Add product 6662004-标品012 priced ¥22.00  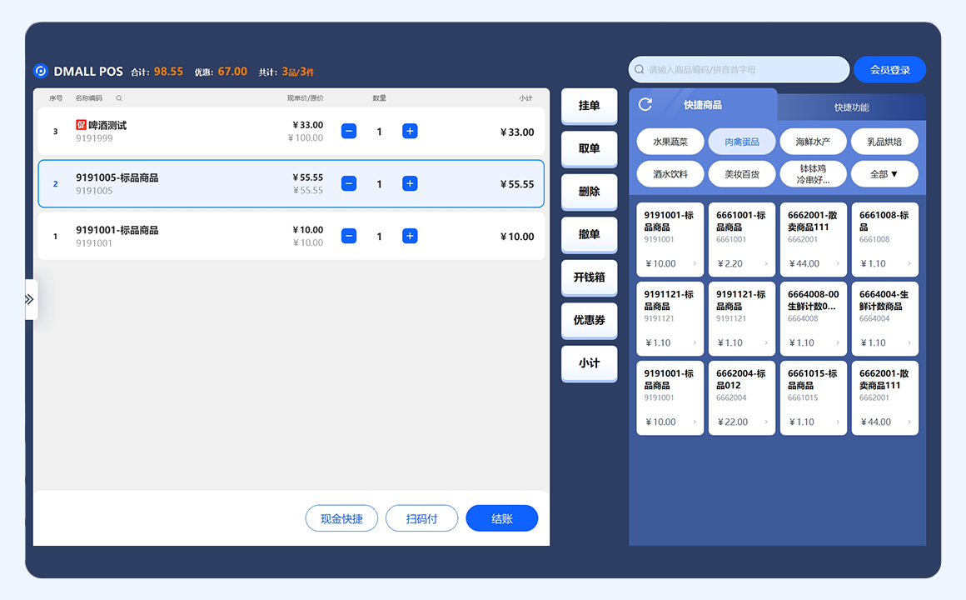click(x=741, y=397)
